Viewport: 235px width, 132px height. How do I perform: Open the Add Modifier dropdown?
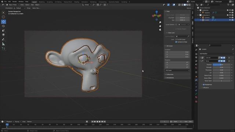click(x=216, y=54)
